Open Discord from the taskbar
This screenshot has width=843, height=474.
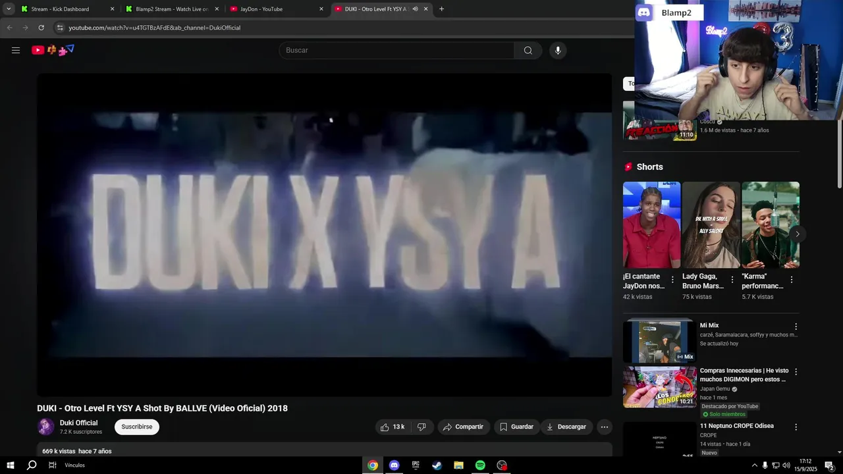coord(394,465)
